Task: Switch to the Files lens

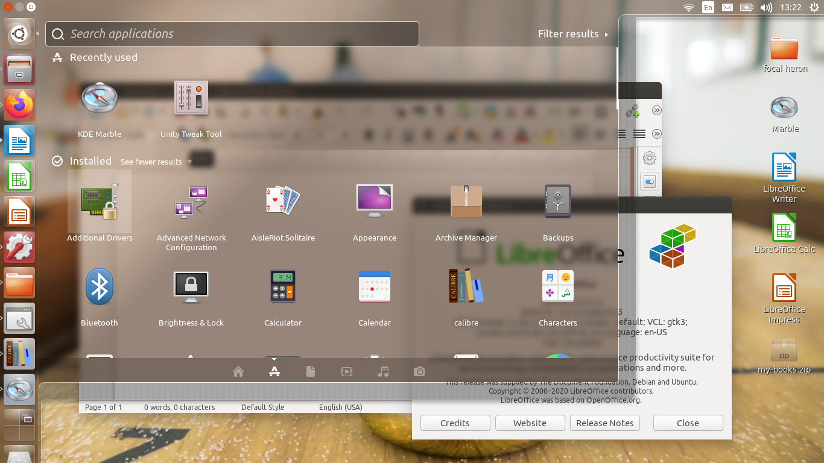Action: click(311, 371)
